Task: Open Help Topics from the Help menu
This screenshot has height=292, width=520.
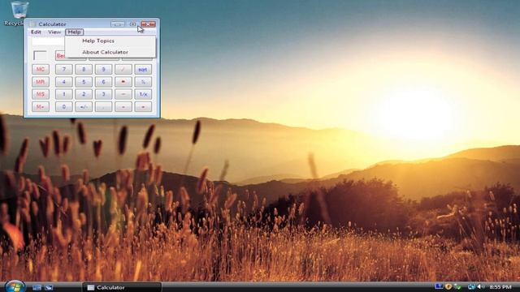Action: [x=110, y=41]
